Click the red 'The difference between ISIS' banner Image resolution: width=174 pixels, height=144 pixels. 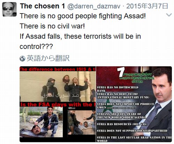click(58, 69)
